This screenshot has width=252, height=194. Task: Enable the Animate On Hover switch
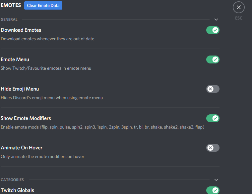(213, 148)
